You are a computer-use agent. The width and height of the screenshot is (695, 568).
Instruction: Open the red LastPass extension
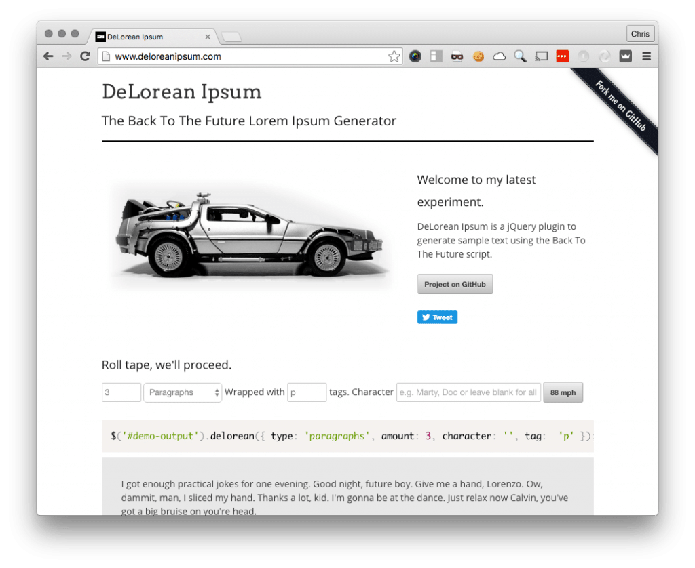click(563, 56)
